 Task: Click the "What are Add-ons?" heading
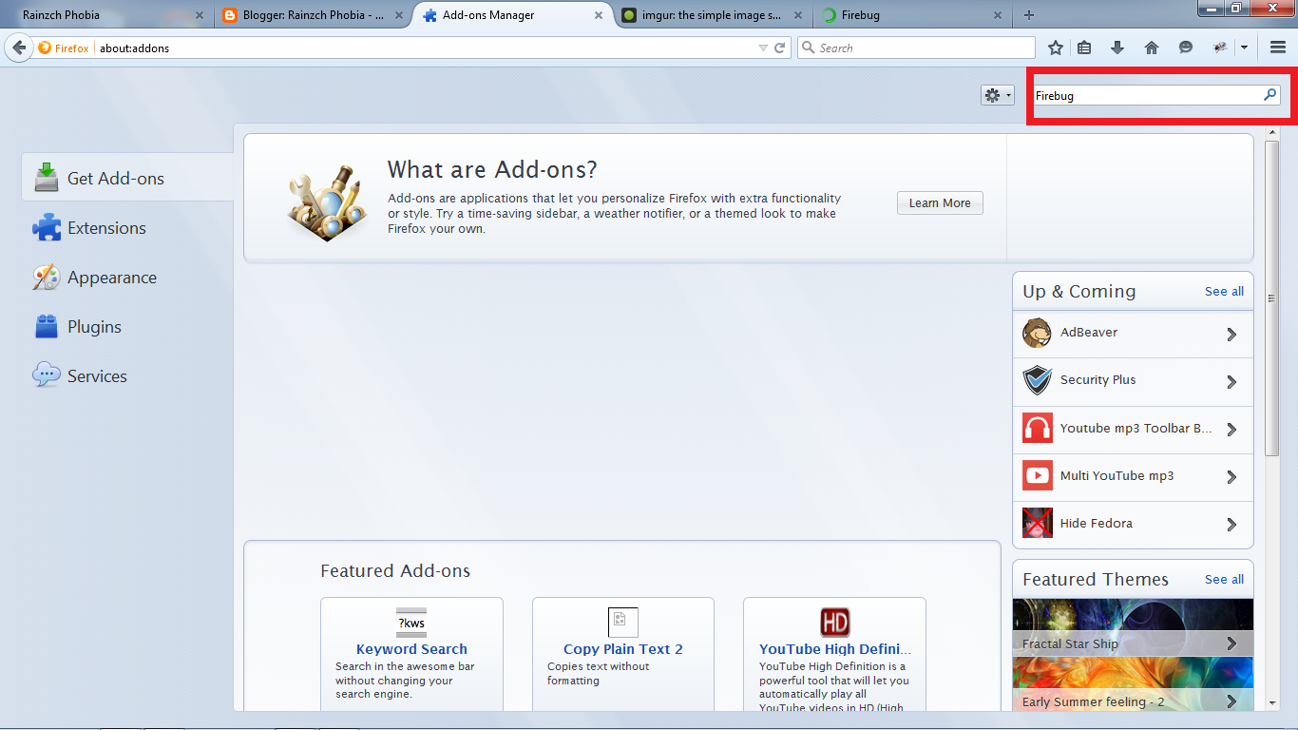(492, 169)
